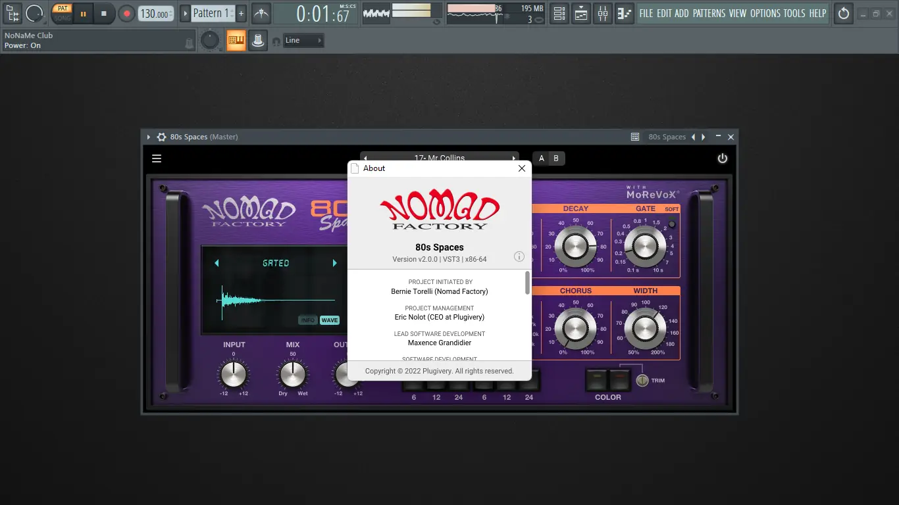The width and height of the screenshot is (899, 505).
Task: Toggle the SOFT gate switch
Action: [x=672, y=224]
